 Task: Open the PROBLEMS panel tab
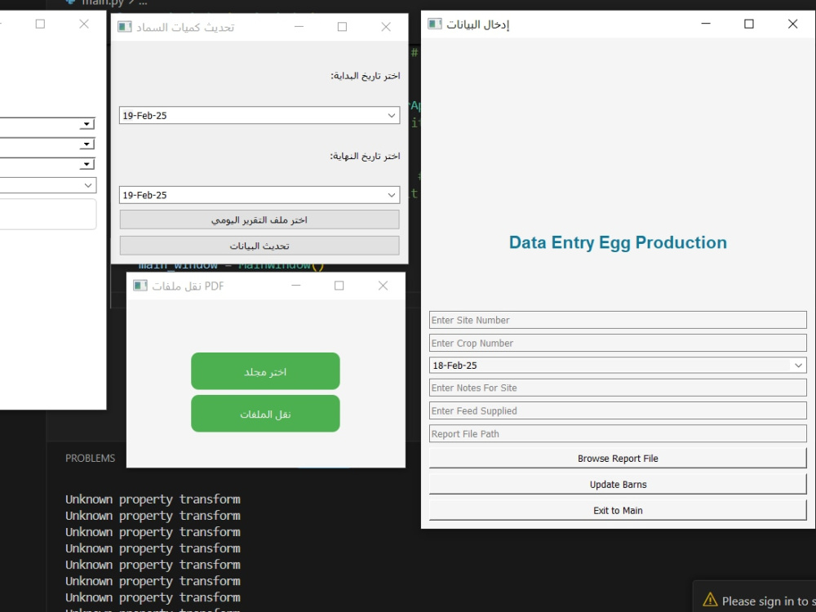pos(90,459)
